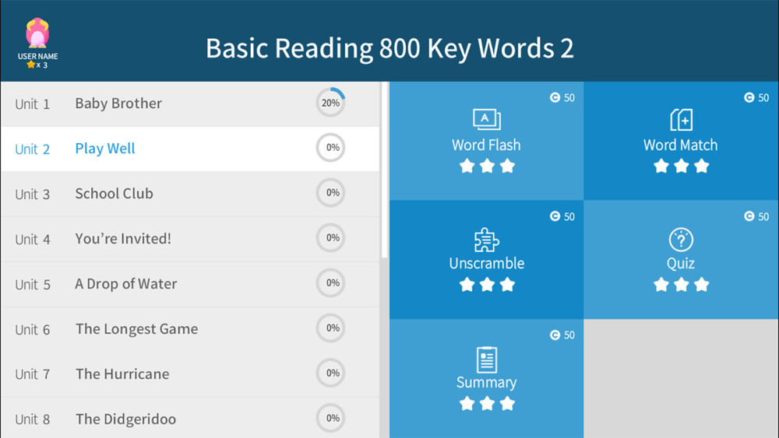Viewport: 779px width, 438px height.
Task: Choose Unit 6 The Longest Game
Action: 190,329
